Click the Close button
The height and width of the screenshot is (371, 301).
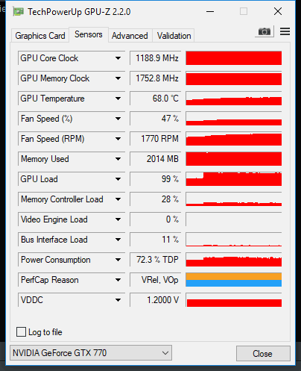click(x=263, y=354)
